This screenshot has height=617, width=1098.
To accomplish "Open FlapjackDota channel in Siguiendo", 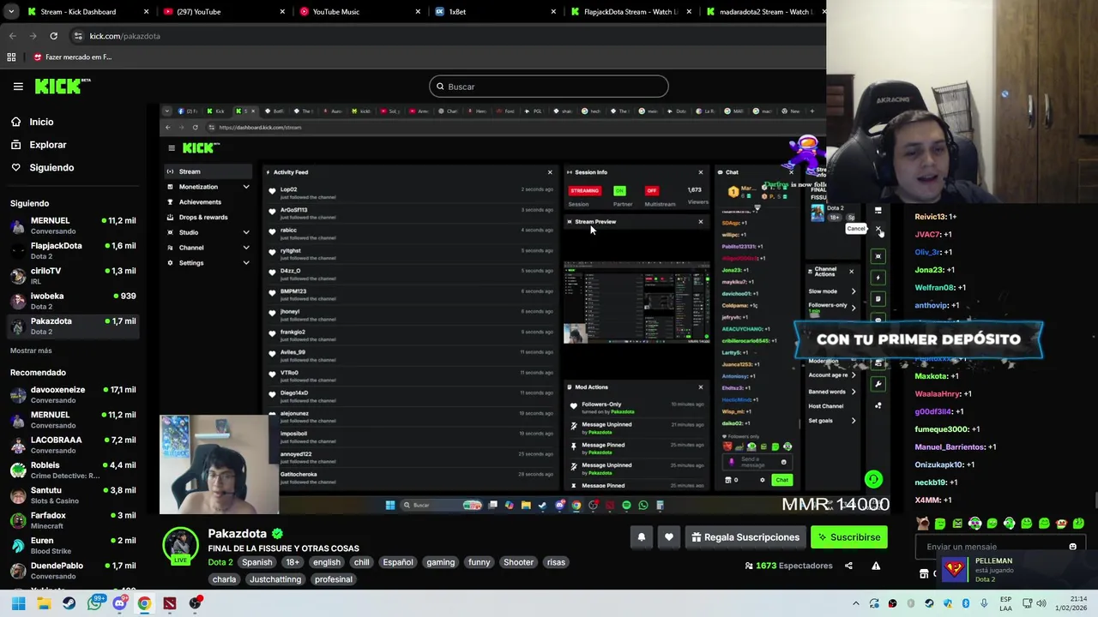I will click(x=73, y=250).
